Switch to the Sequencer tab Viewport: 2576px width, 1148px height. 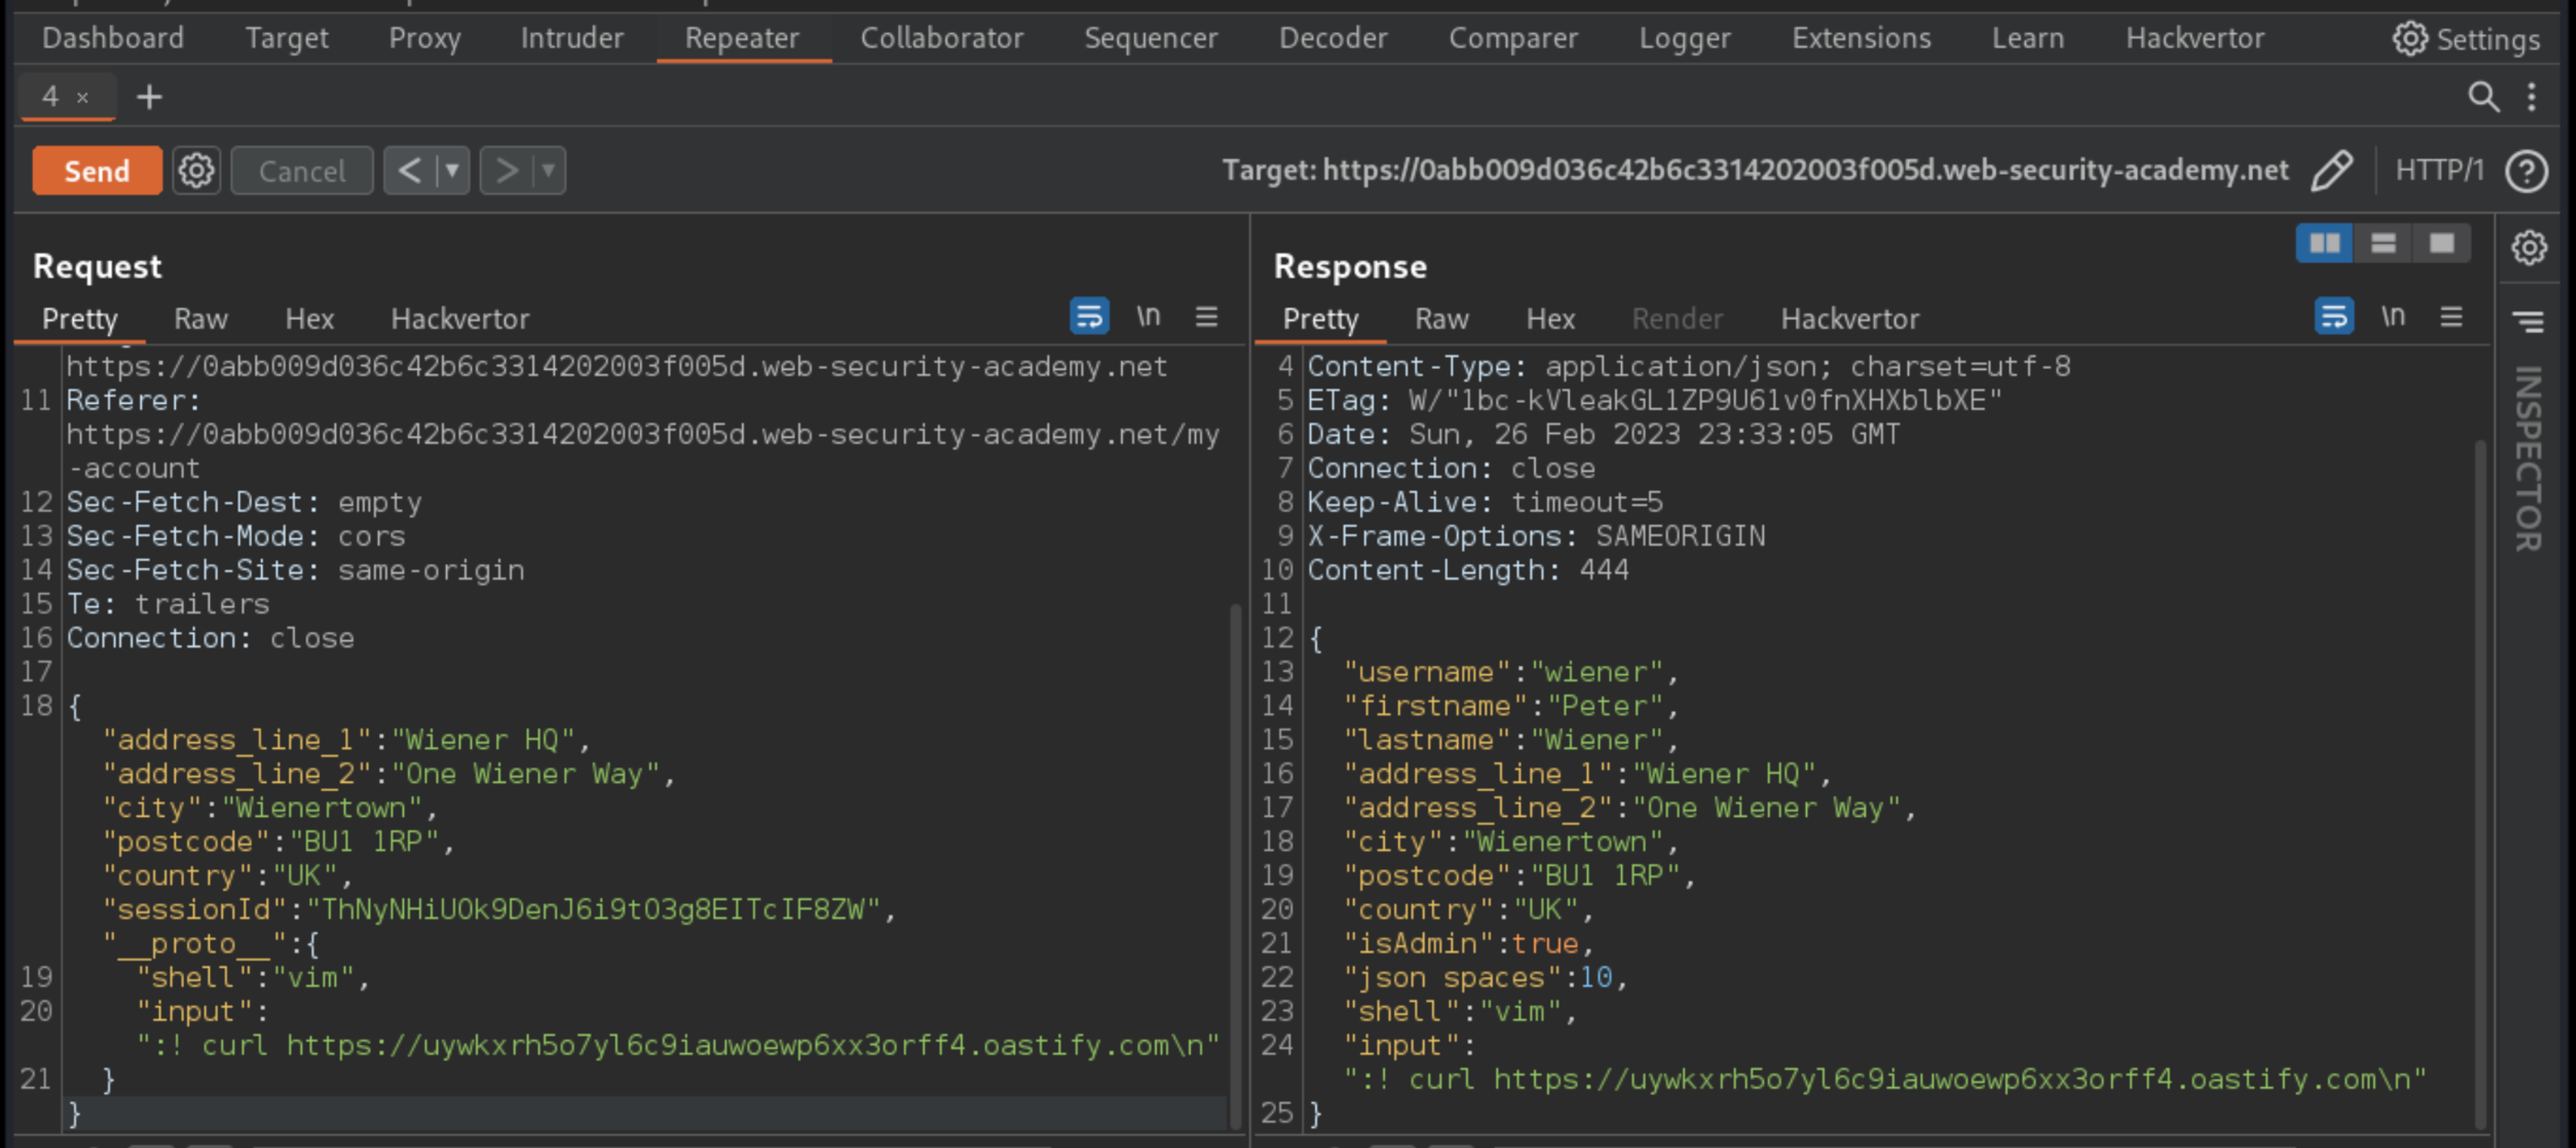1150,38
